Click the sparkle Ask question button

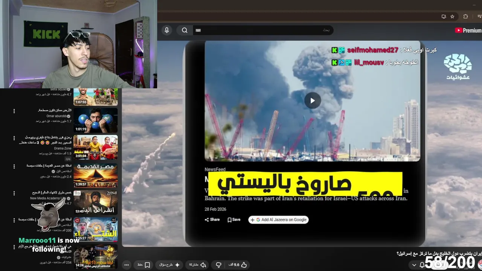169,265
